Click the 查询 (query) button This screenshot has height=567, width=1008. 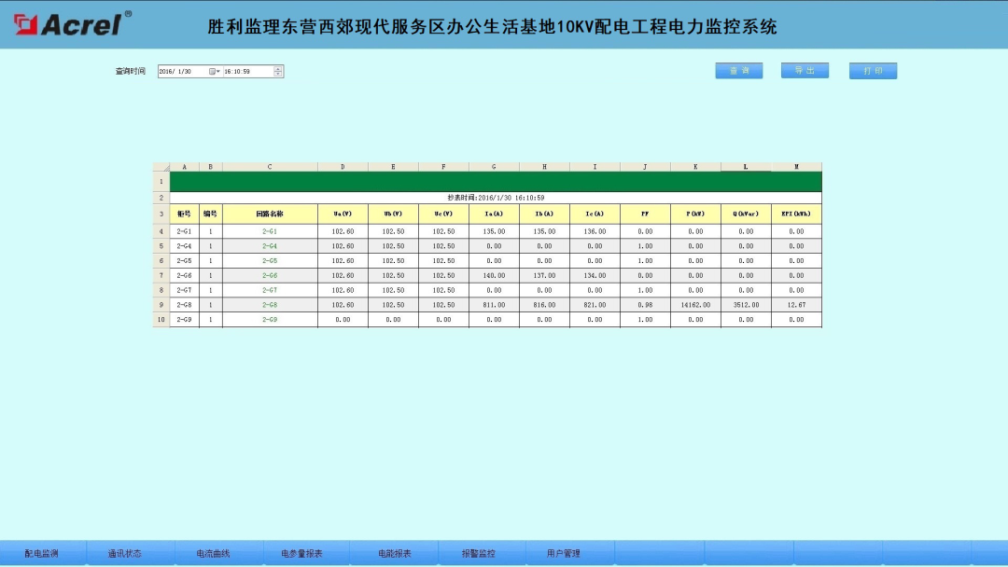[x=738, y=70]
